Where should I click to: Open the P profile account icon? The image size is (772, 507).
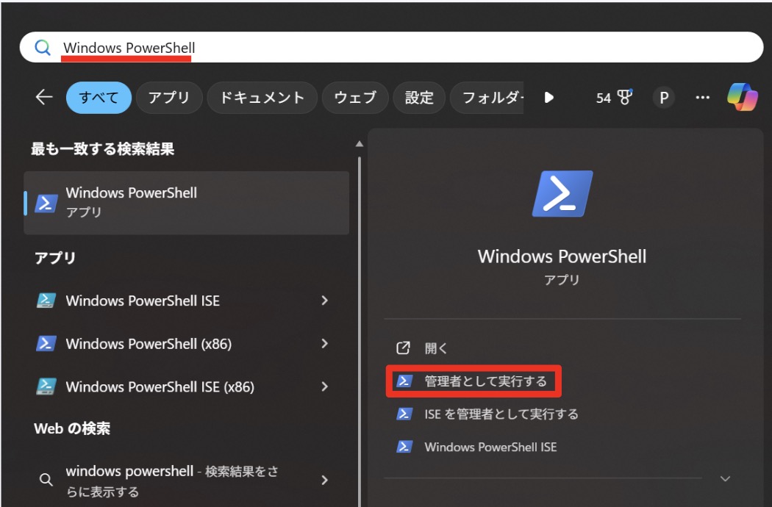[x=663, y=98]
